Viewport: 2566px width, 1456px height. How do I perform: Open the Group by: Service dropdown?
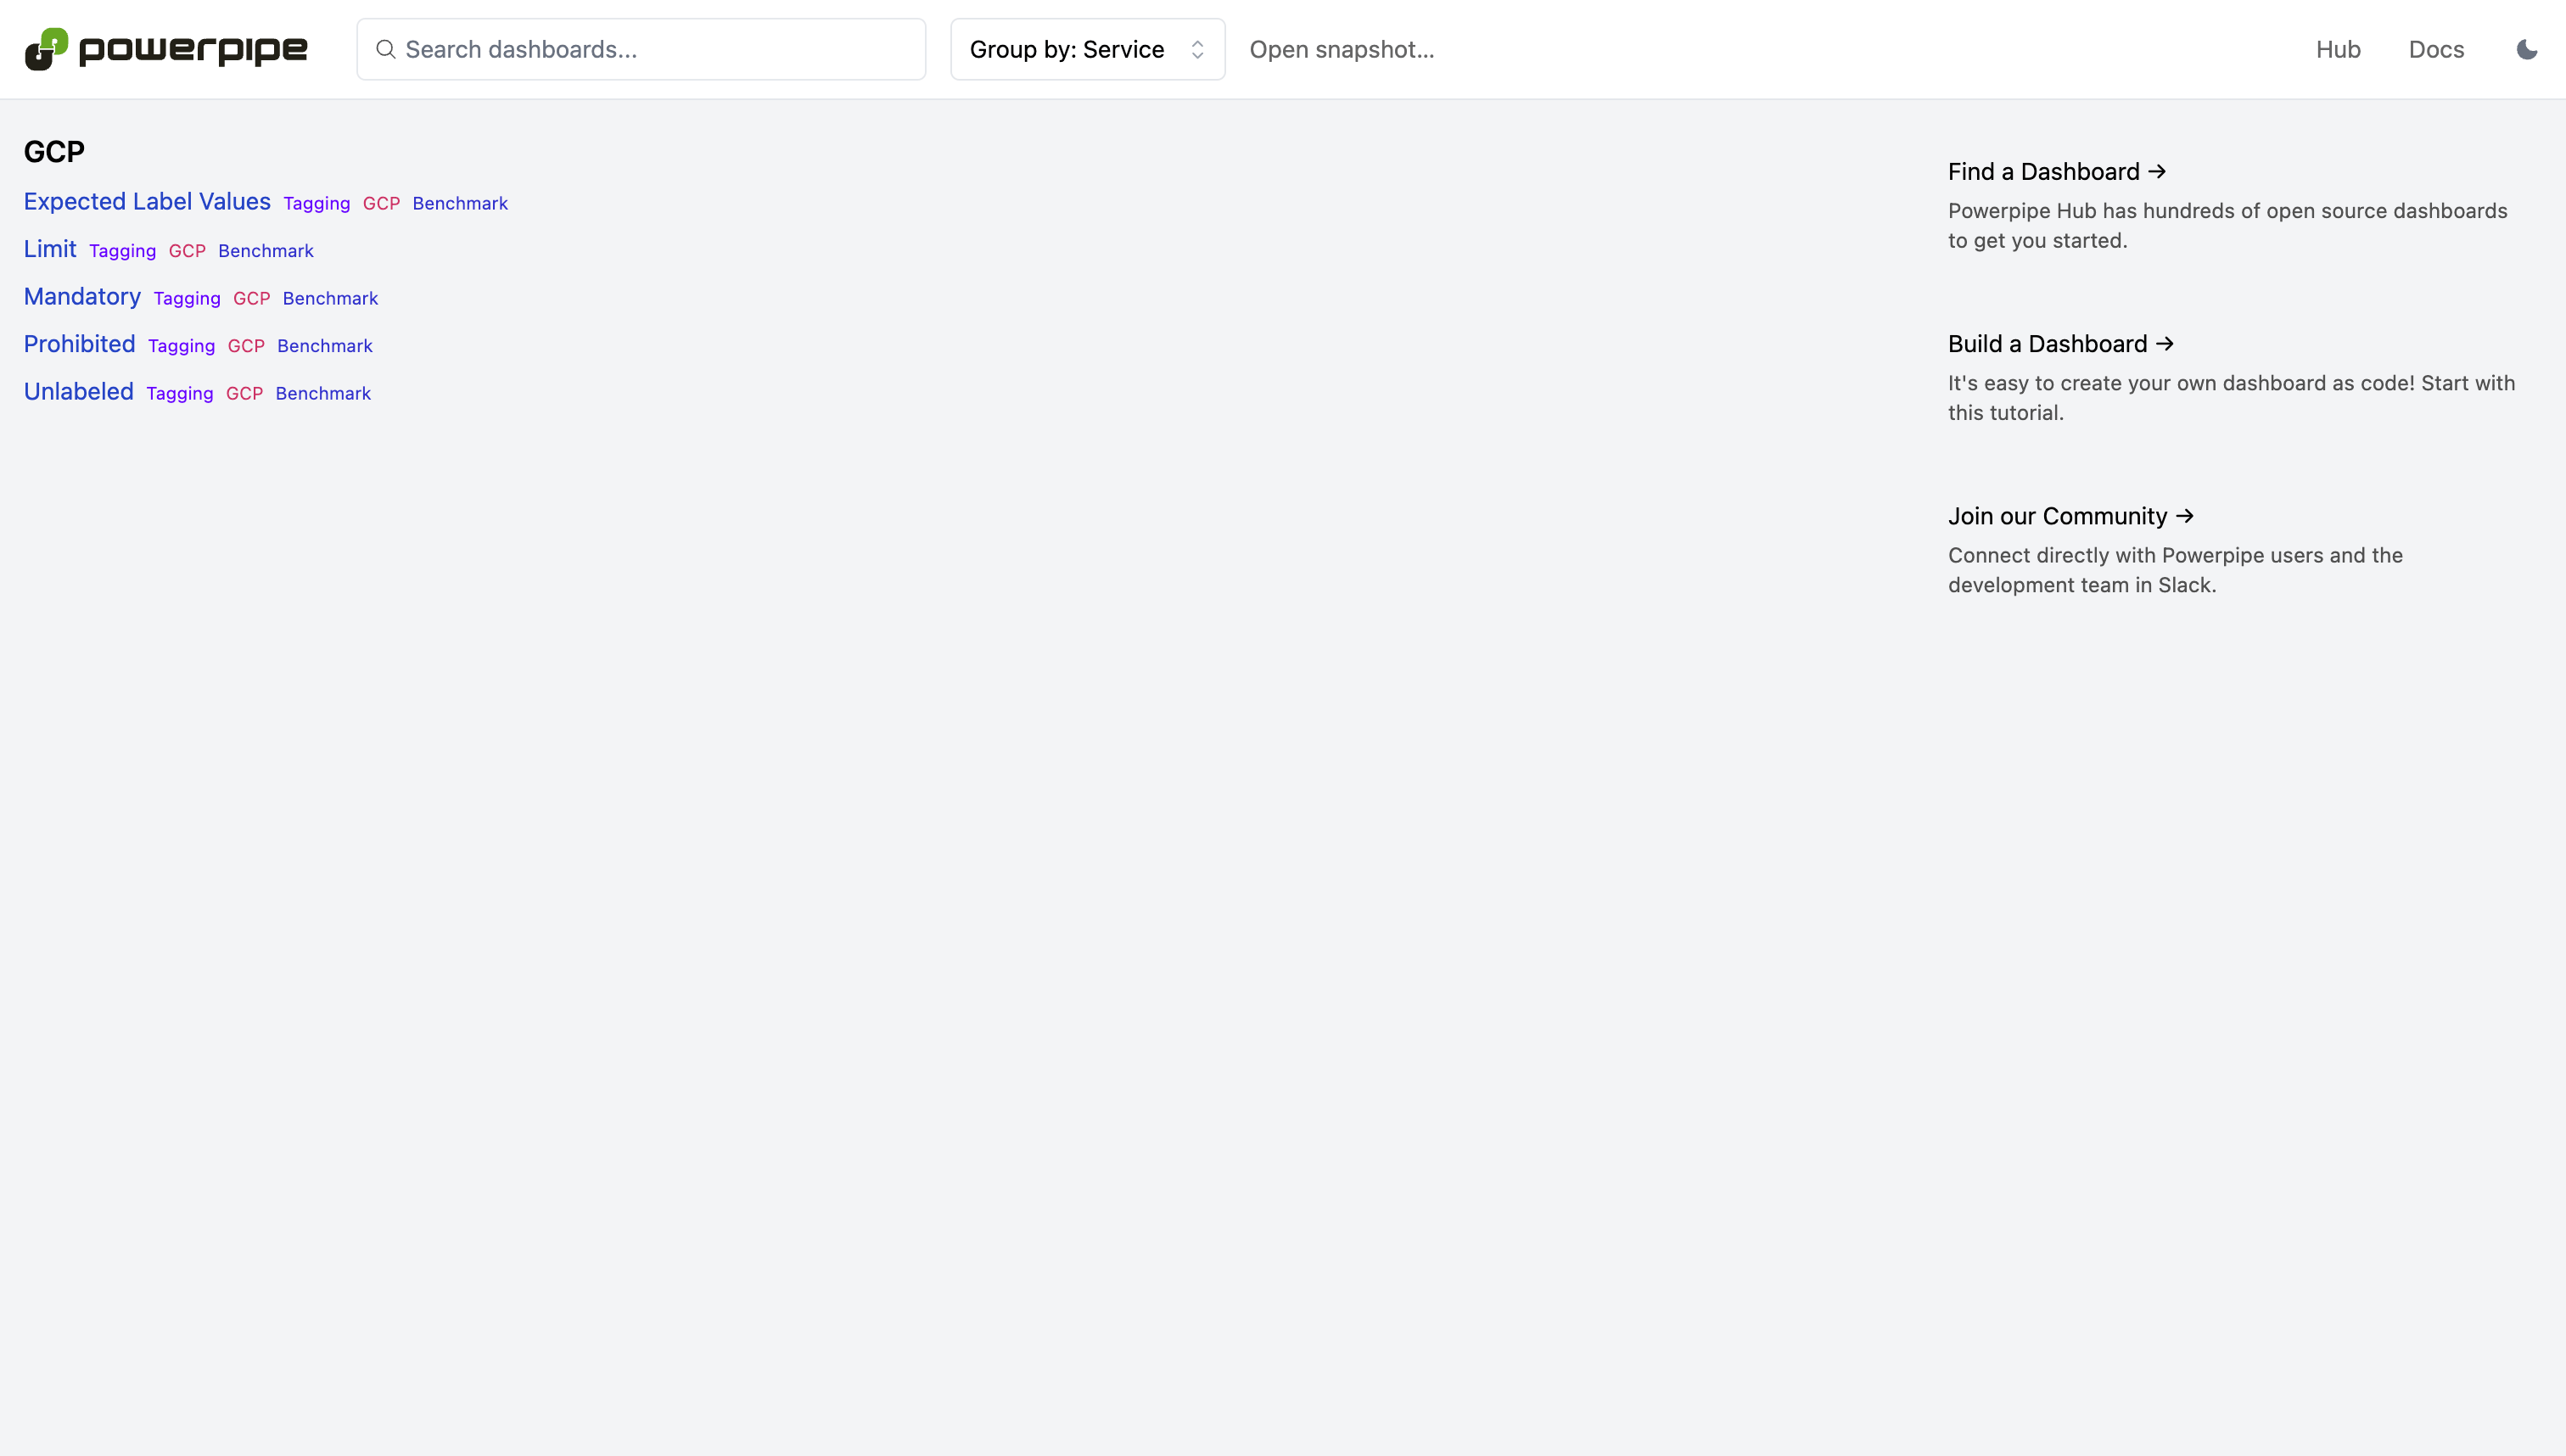tap(1087, 49)
